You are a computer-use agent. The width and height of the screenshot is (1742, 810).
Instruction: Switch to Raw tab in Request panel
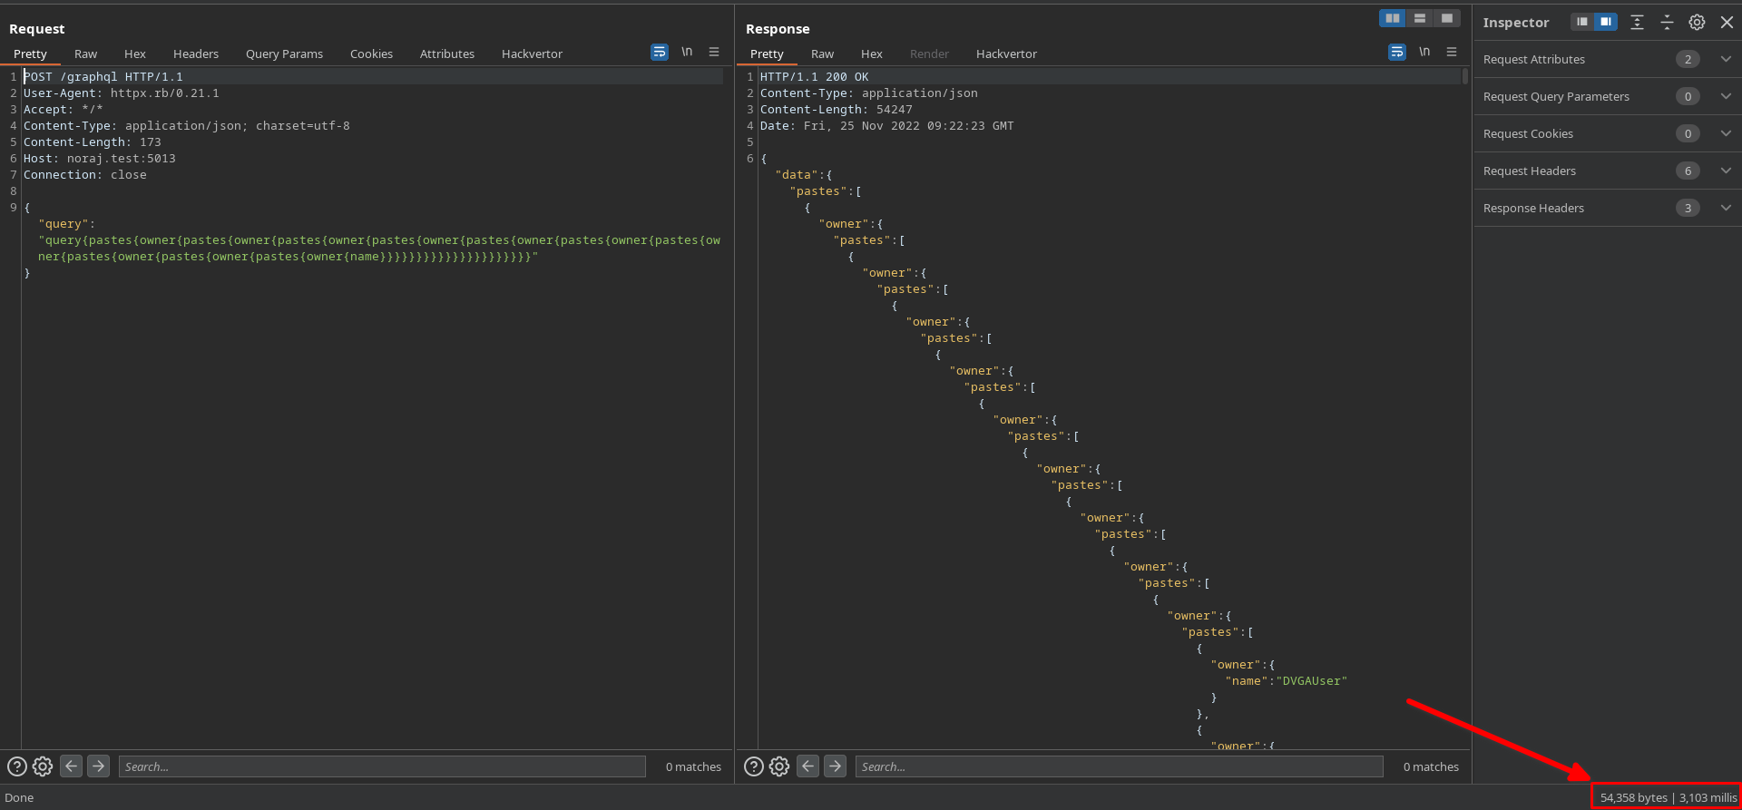85,54
